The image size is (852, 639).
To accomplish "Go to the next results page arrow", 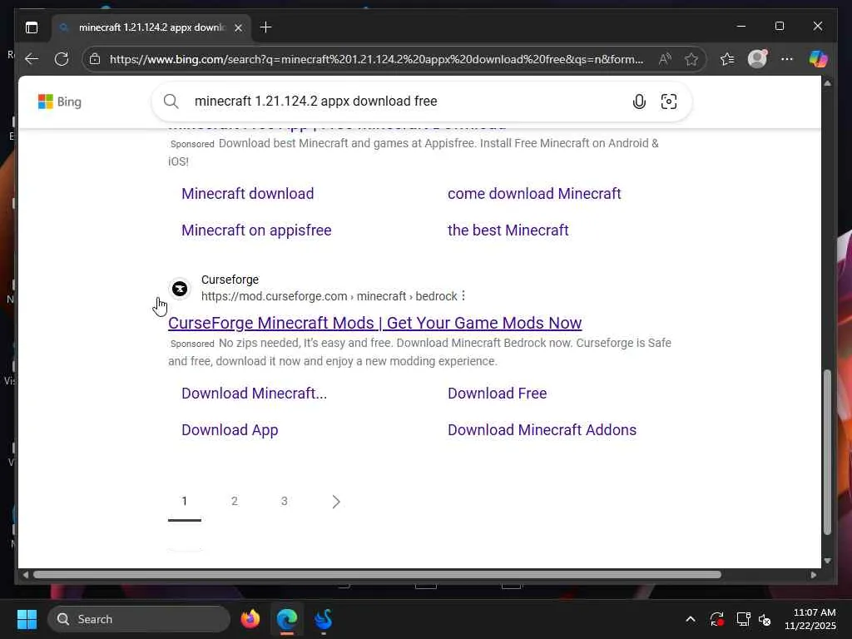I will [x=336, y=502].
